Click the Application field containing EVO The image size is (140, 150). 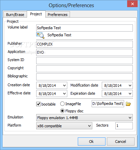coord(85,52)
